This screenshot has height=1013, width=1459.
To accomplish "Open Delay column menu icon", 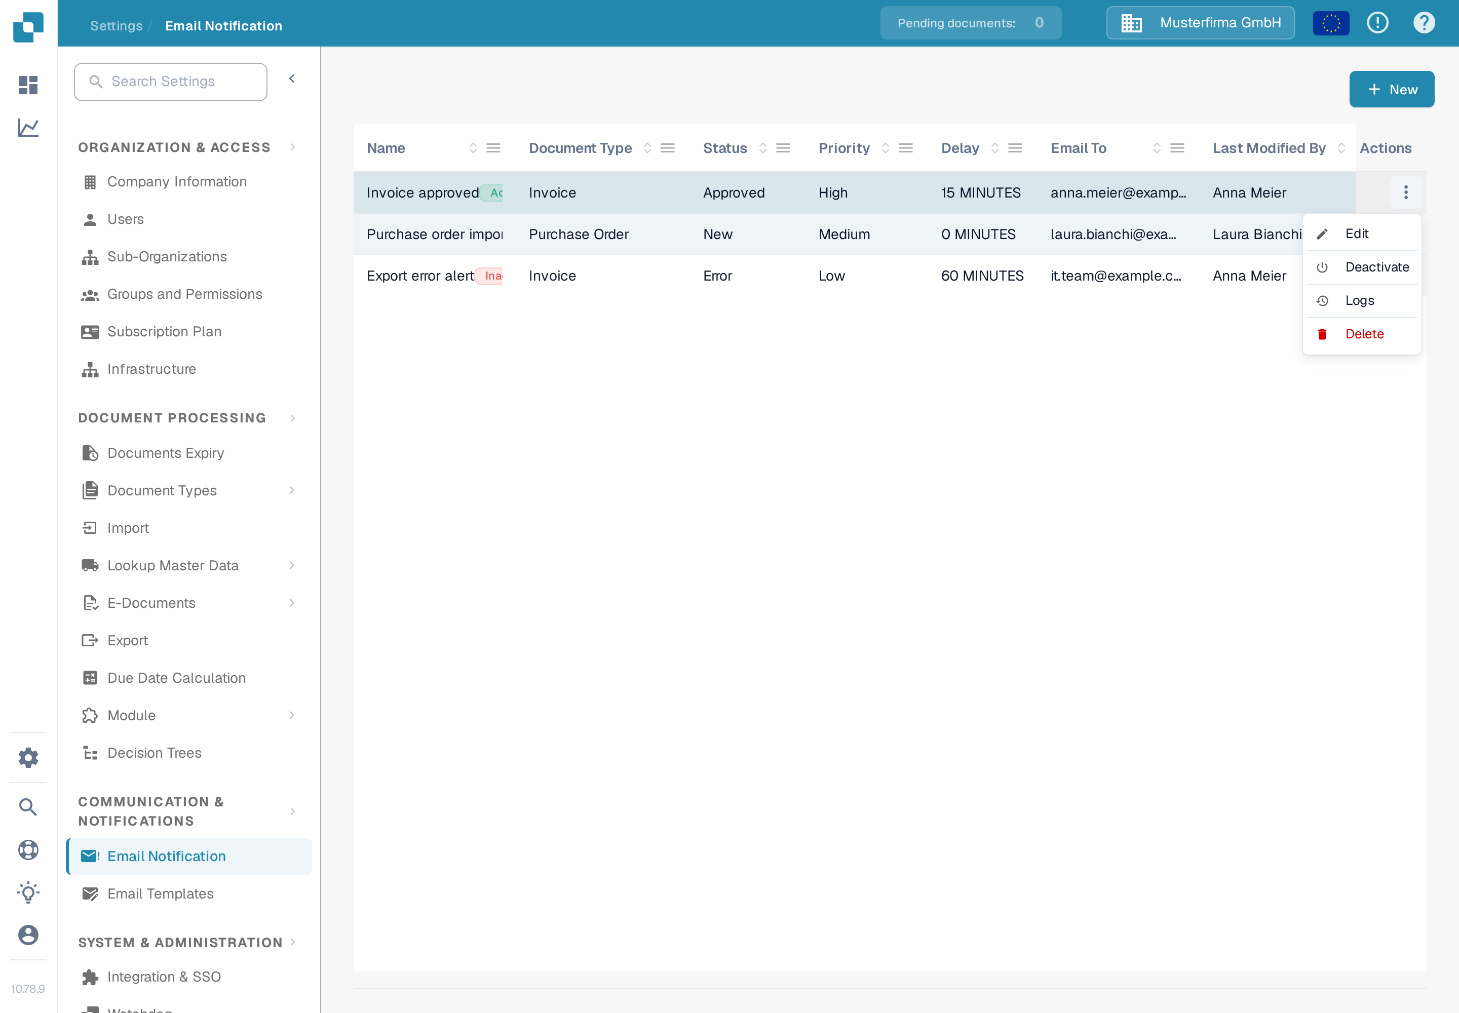I will 1015,148.
